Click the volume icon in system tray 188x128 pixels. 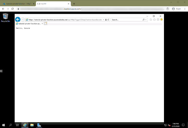169,125
